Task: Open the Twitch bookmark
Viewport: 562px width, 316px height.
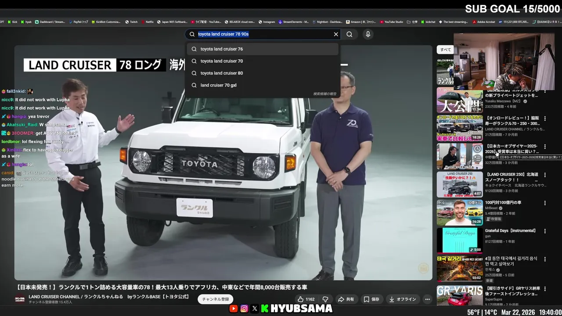Action: [131, 22]
